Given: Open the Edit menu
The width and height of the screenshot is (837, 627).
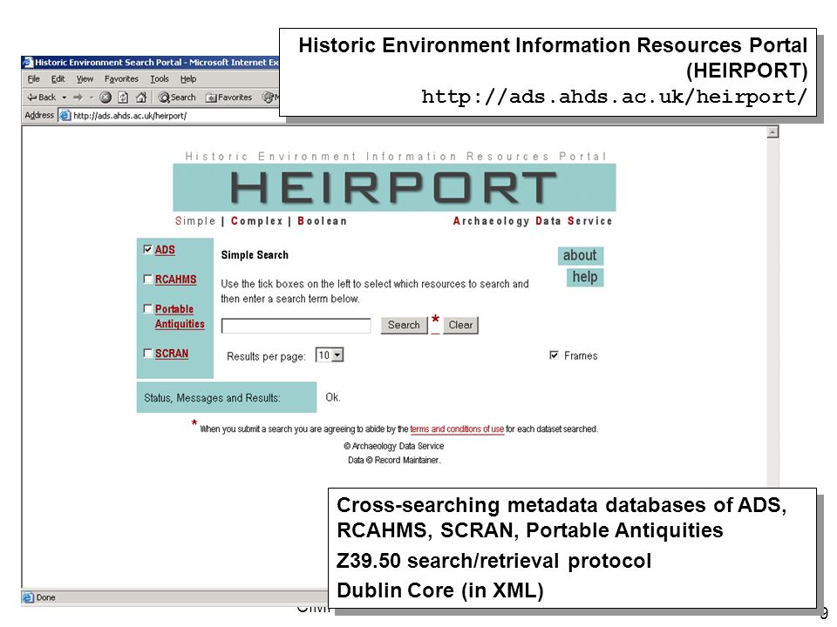Looking at the screenshot, I should [x=58, y=79].
